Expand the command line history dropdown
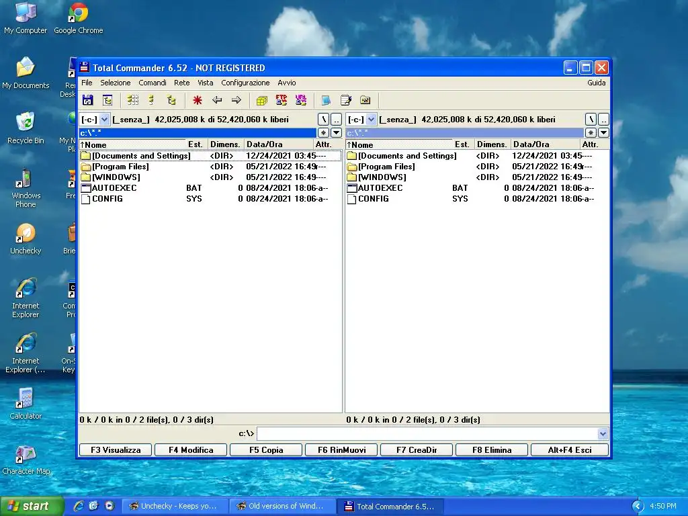The image size is (688, 516). point(603,433)
